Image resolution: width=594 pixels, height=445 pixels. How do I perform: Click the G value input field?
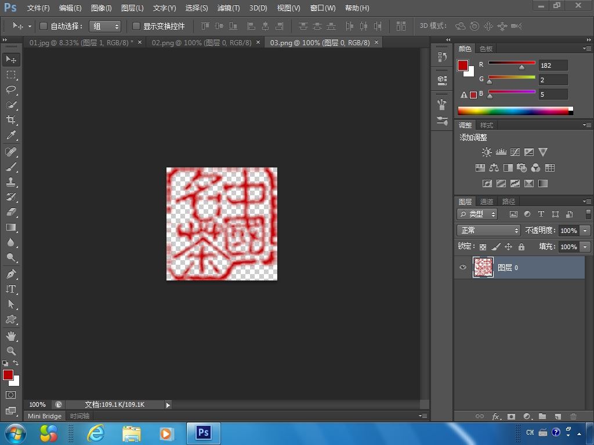553,80
